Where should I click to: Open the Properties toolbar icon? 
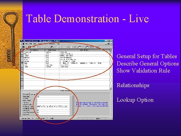pyautogui.click(x=80, y=47)
